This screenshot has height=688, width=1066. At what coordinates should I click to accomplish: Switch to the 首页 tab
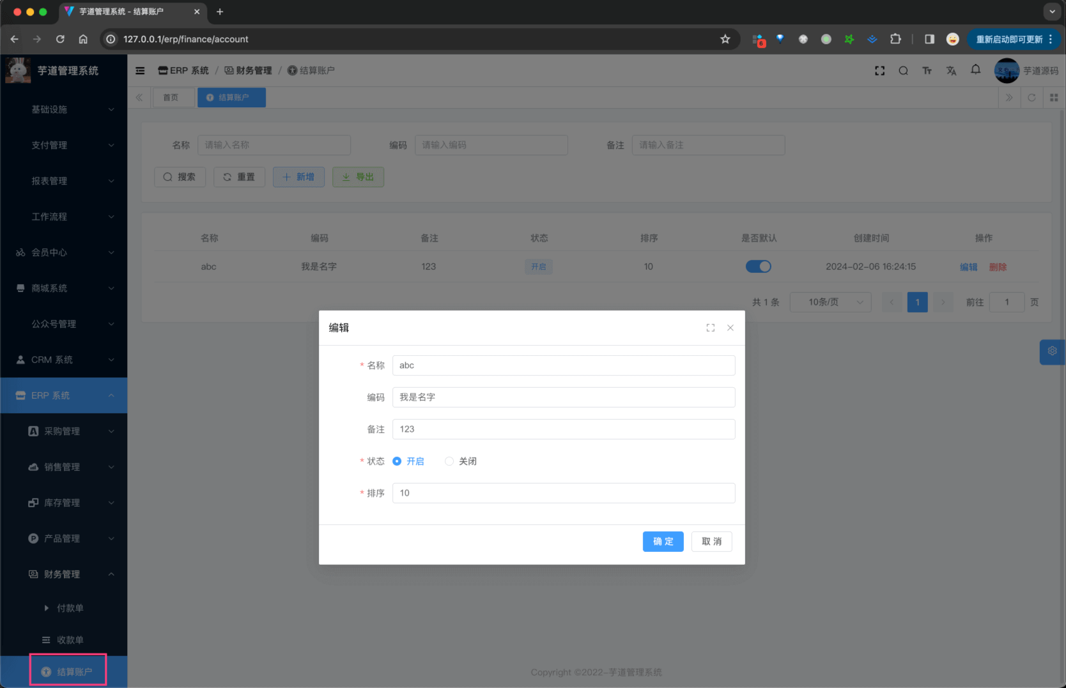171,98
